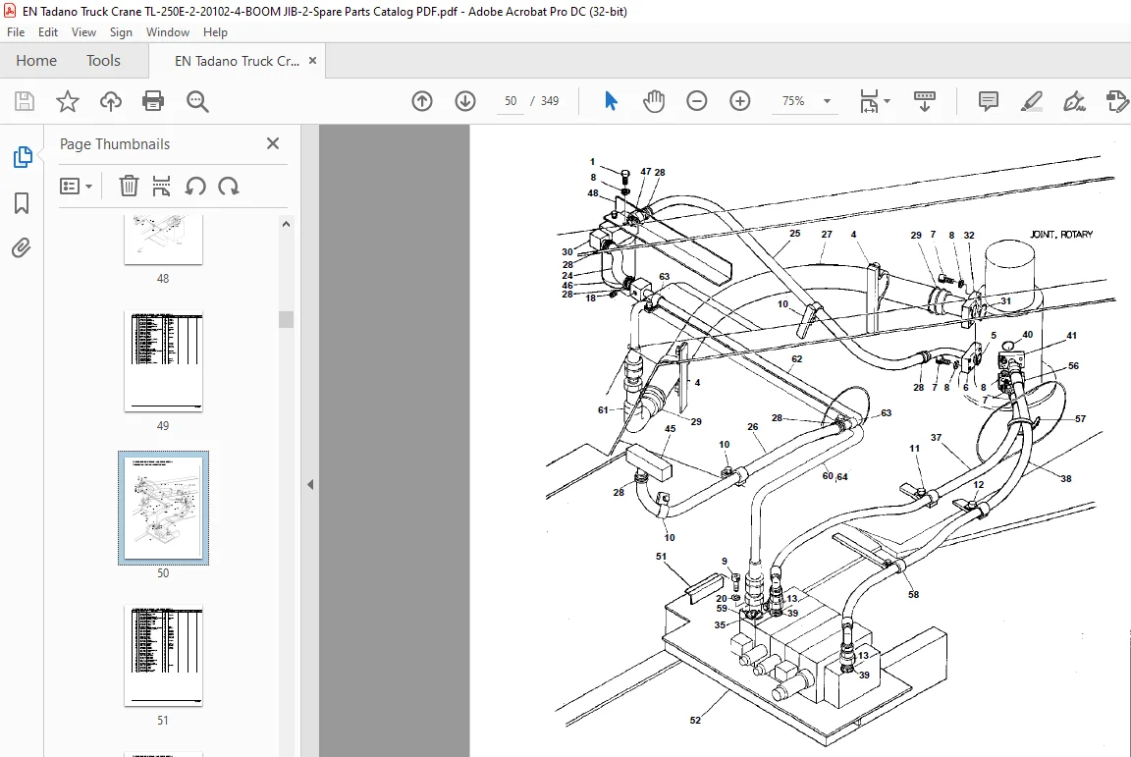Screen dimensions: 1131x757
Task: Toggle the Bookmarks panel
Action: 22,203
